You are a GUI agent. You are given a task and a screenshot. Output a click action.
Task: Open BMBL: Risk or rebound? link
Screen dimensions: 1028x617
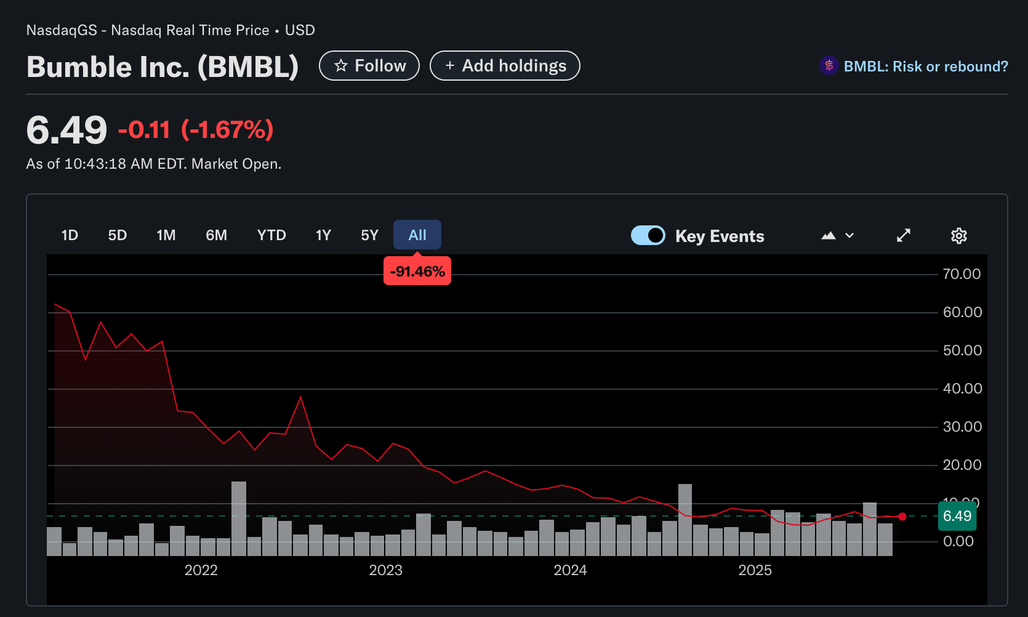pos(925,66)
